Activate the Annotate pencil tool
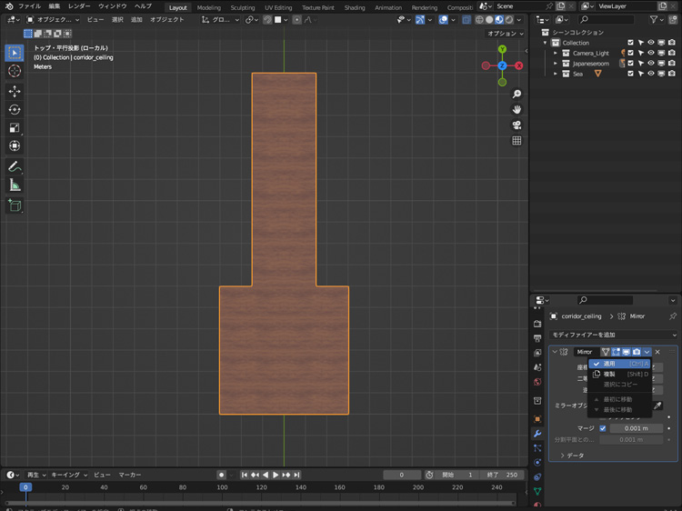This screenshot has width=682, height=511. tap(15, 167)
